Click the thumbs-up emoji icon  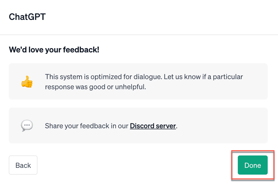pos(27,82)
